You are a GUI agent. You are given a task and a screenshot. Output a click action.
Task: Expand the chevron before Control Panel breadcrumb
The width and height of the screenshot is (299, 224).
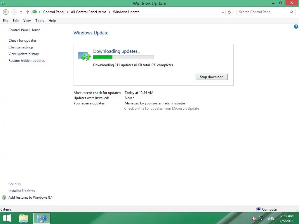pos(40,12)
